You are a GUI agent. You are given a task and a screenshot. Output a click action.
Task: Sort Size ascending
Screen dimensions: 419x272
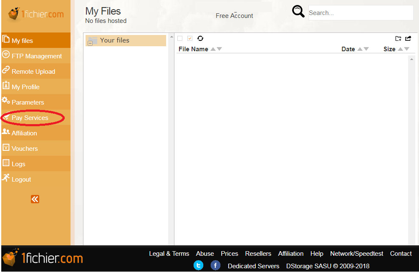400,49
